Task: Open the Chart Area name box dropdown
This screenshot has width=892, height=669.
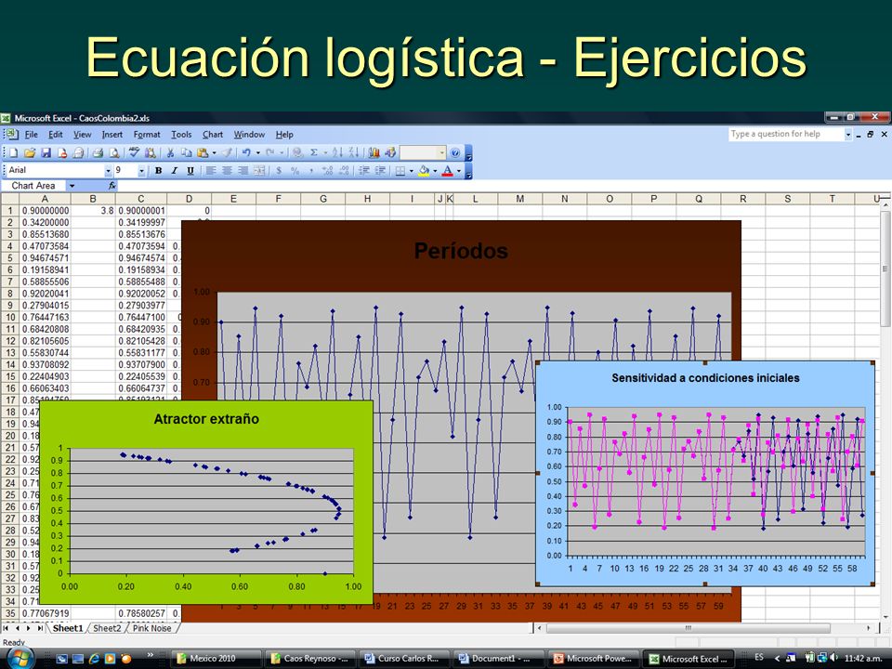Action: coord(72,186)
